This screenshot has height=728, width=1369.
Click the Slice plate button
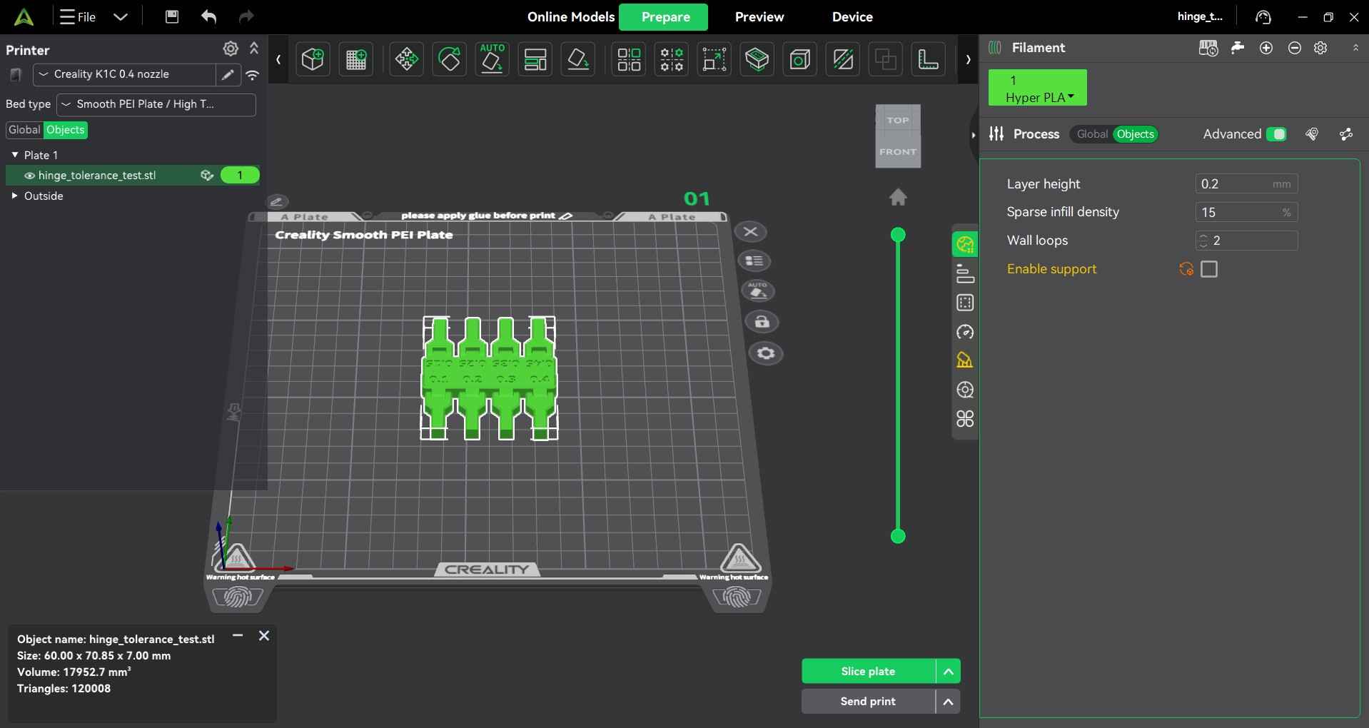pyautogui.click(x=869, y=672)
